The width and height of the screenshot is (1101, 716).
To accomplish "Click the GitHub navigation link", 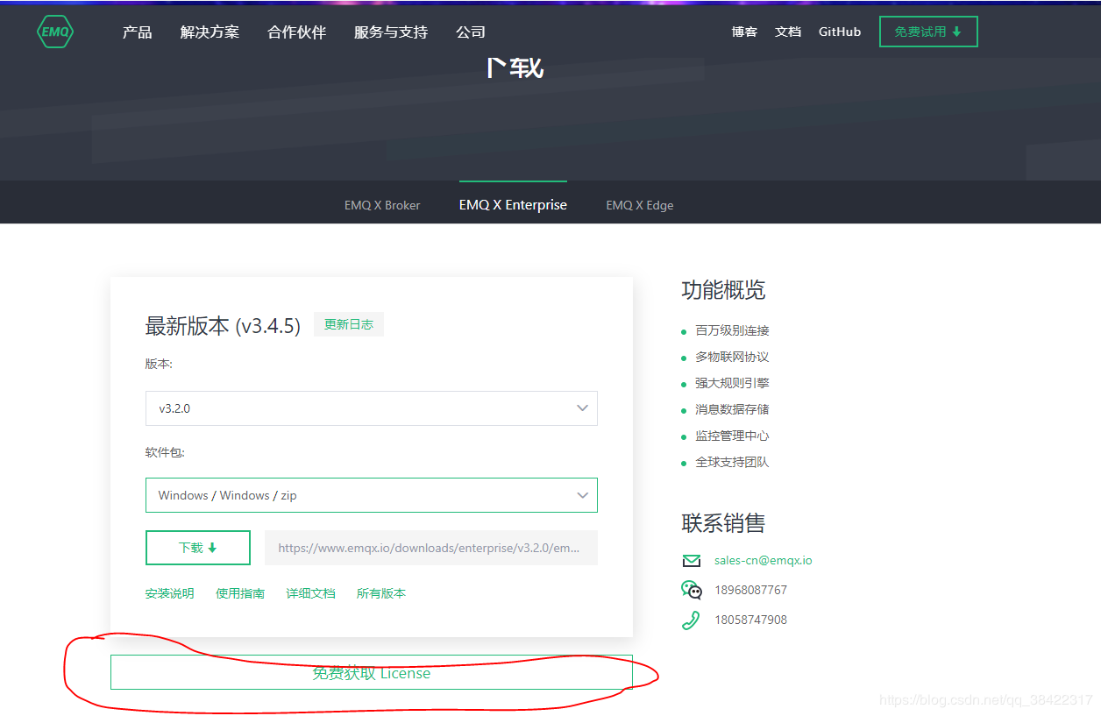I will [839, 32].
